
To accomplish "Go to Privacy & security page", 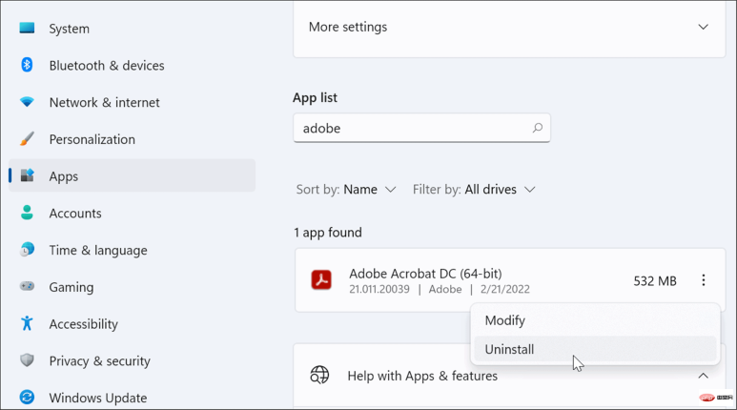I will tap(100, 361).
